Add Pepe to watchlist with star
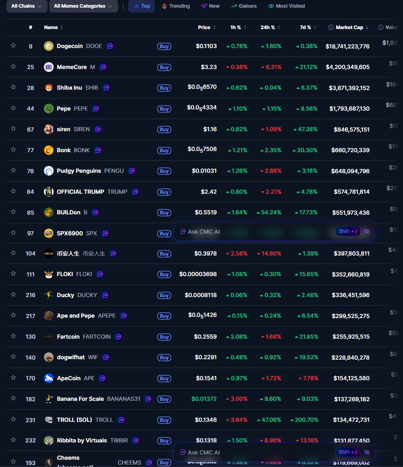The height and width of the screenshot is (467, 403). pos(13,108)
